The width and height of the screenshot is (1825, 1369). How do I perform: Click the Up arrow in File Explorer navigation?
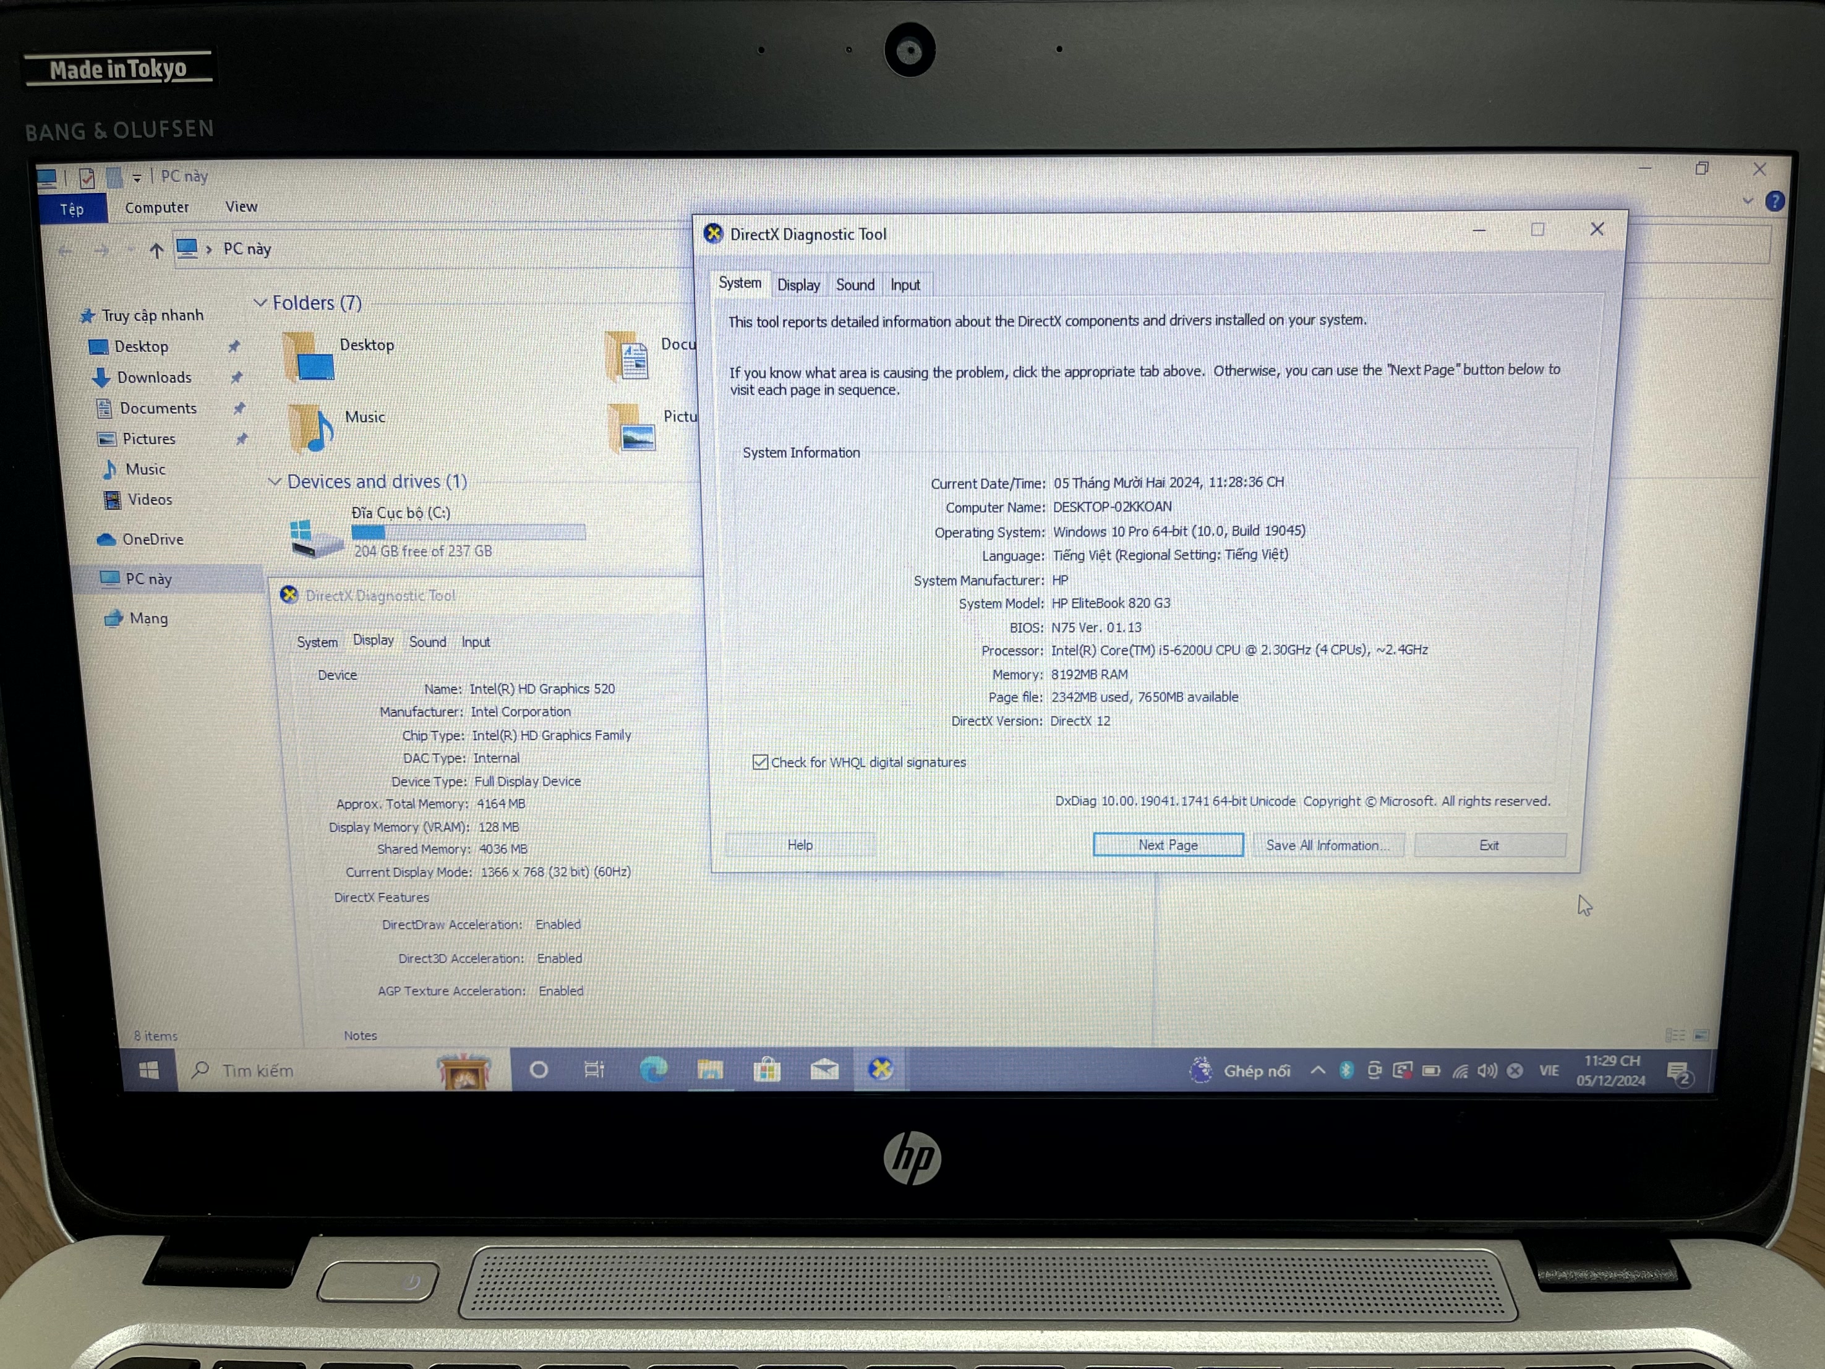156,250
